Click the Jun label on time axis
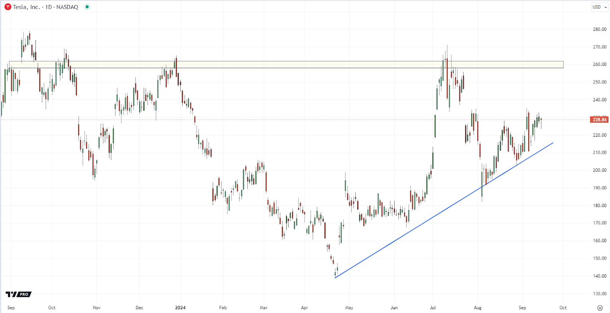Screen dimensions: 610x313 (x=394, y=308)
